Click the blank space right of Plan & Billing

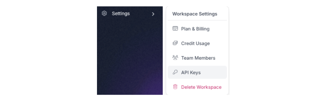[x=218, y=29]
